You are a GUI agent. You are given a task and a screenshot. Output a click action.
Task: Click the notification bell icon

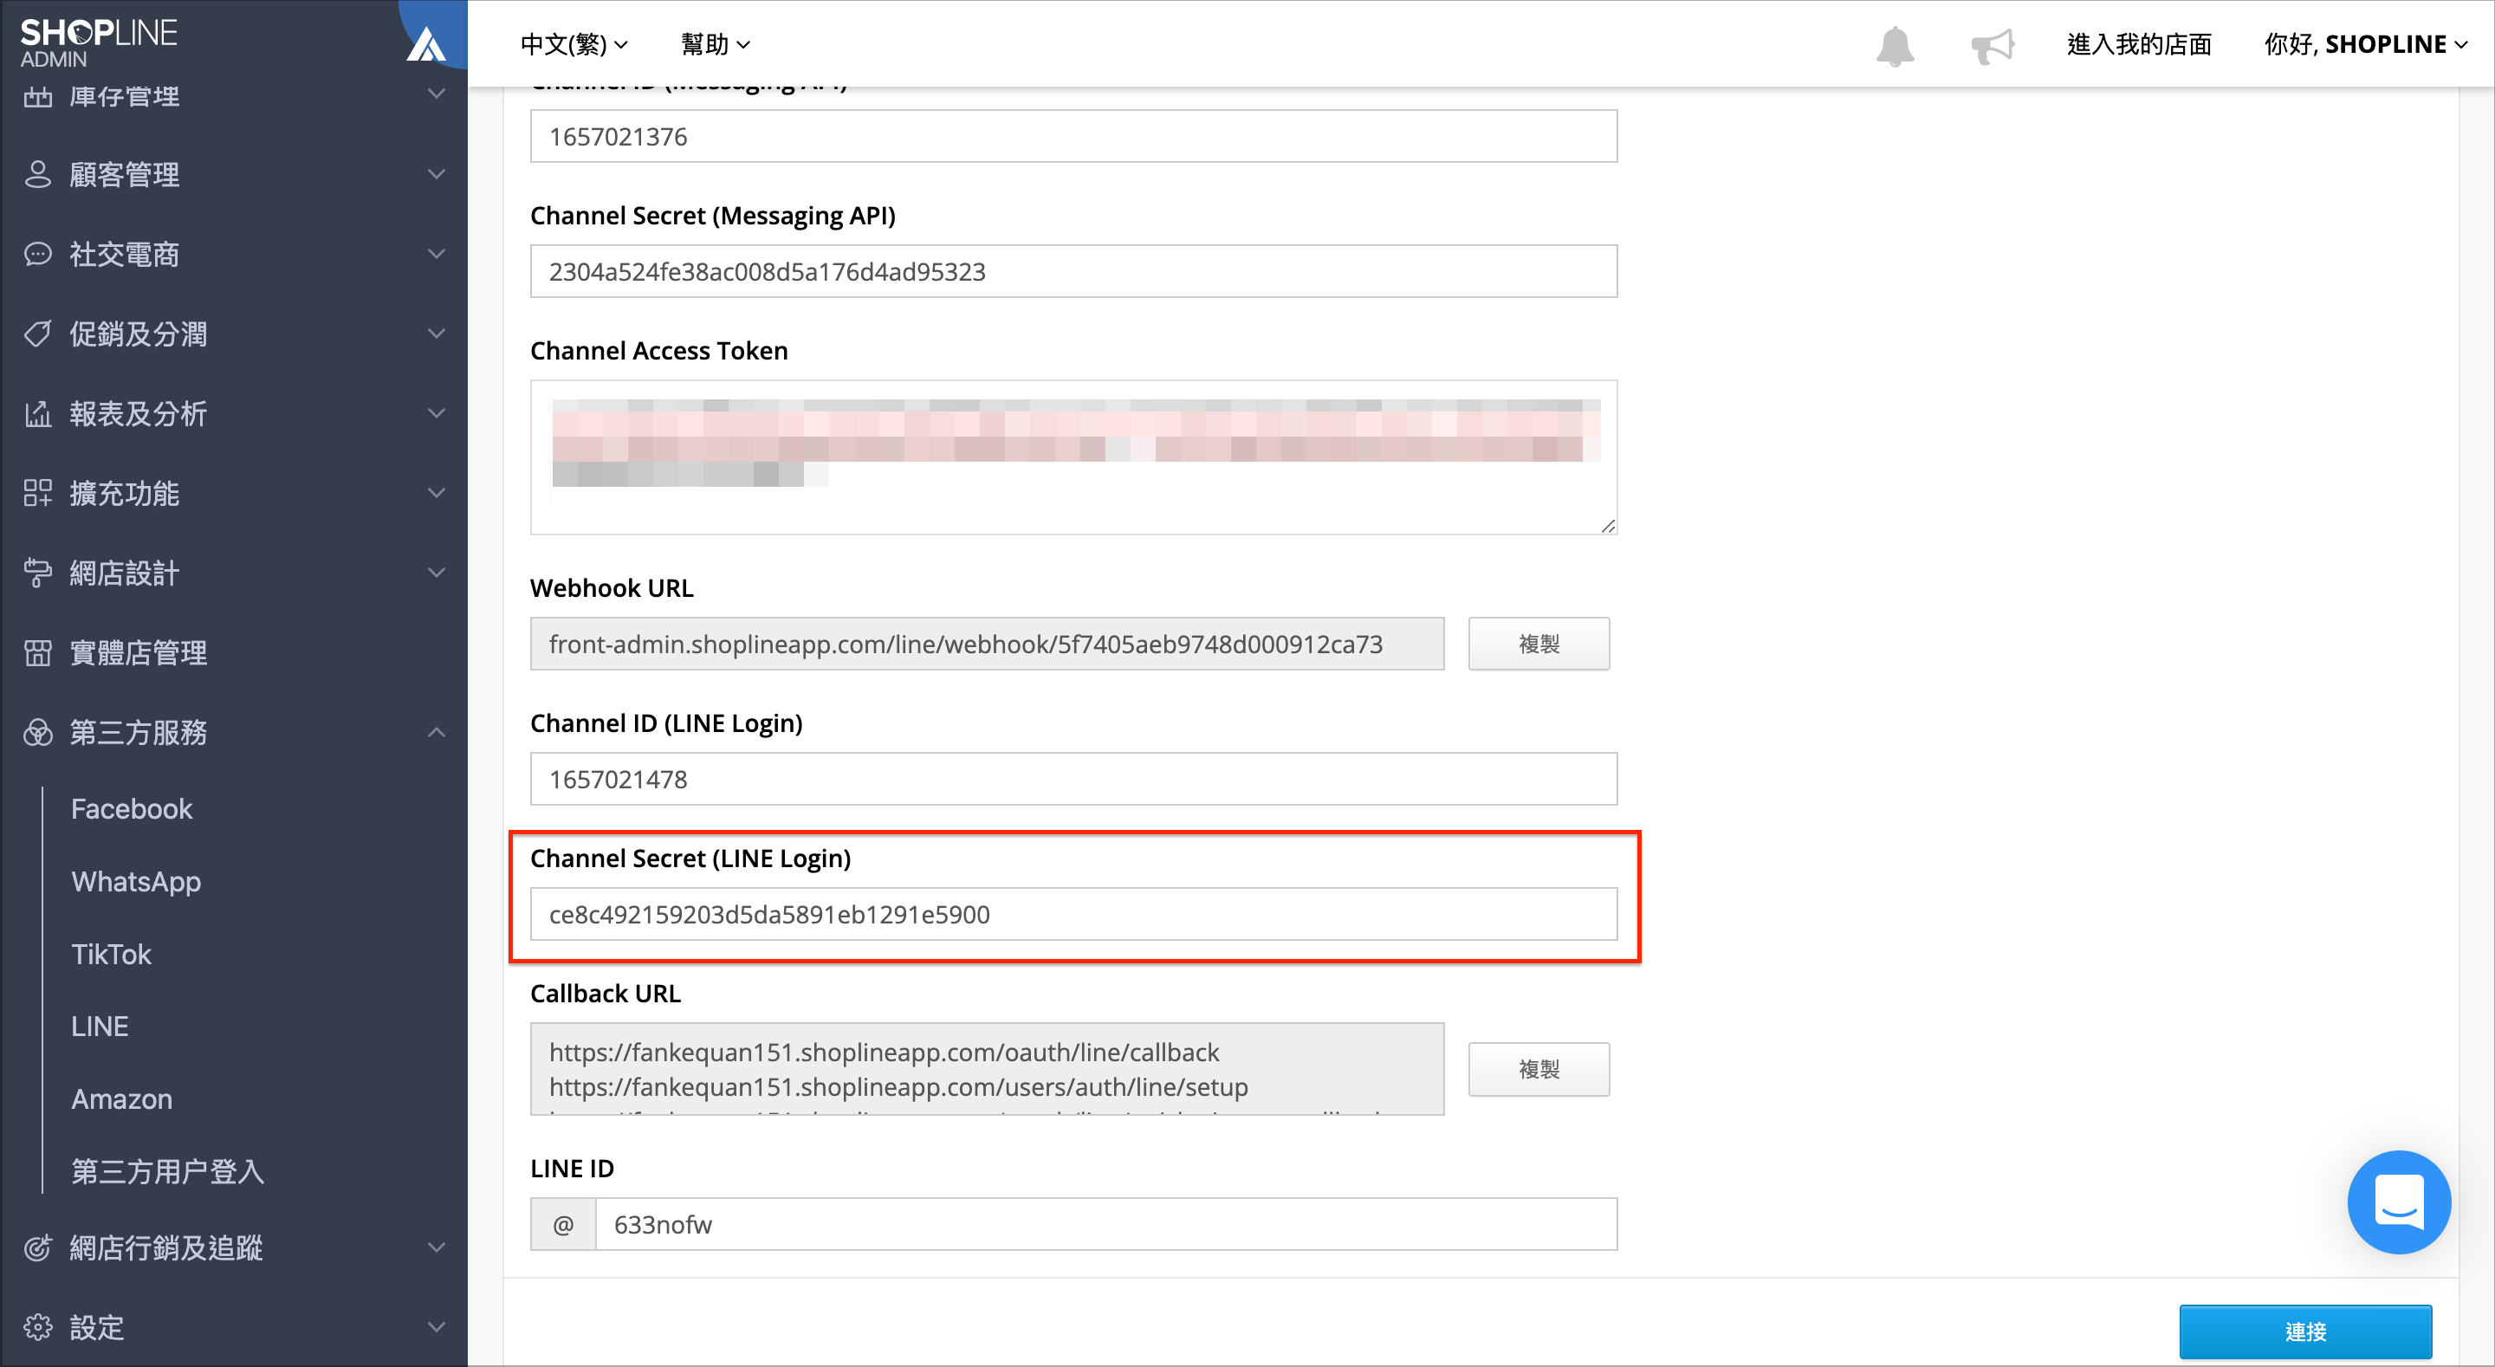tap(1895, 46)
